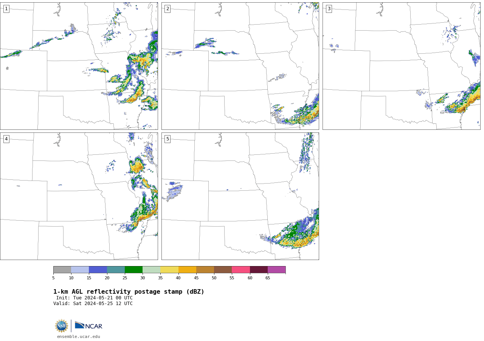This screenshot has height=341, width=484.
Task: Click the colorbar tick label 20
Action: coord(107,278)
